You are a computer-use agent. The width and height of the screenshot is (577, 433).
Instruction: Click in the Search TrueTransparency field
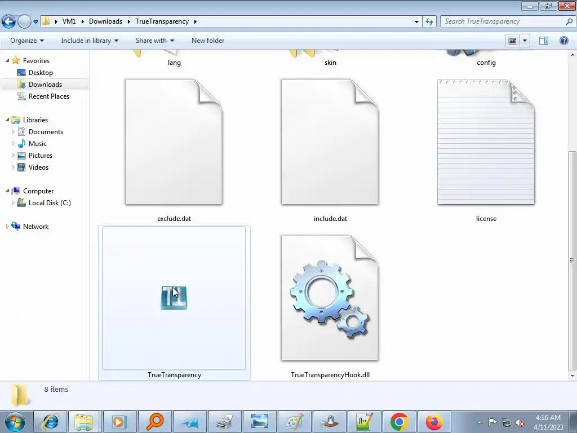point(503,21)
